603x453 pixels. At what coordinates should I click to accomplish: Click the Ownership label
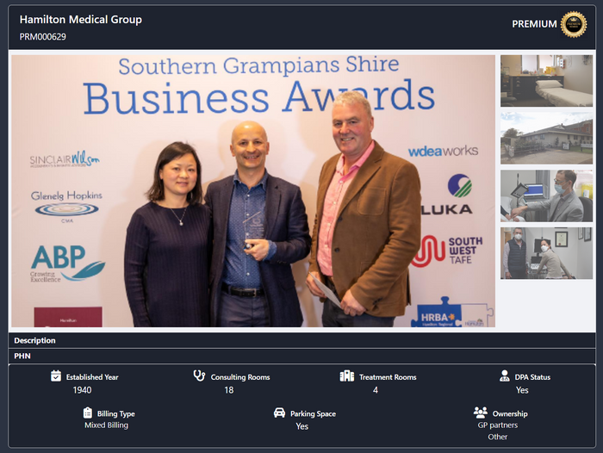point(510,413)
